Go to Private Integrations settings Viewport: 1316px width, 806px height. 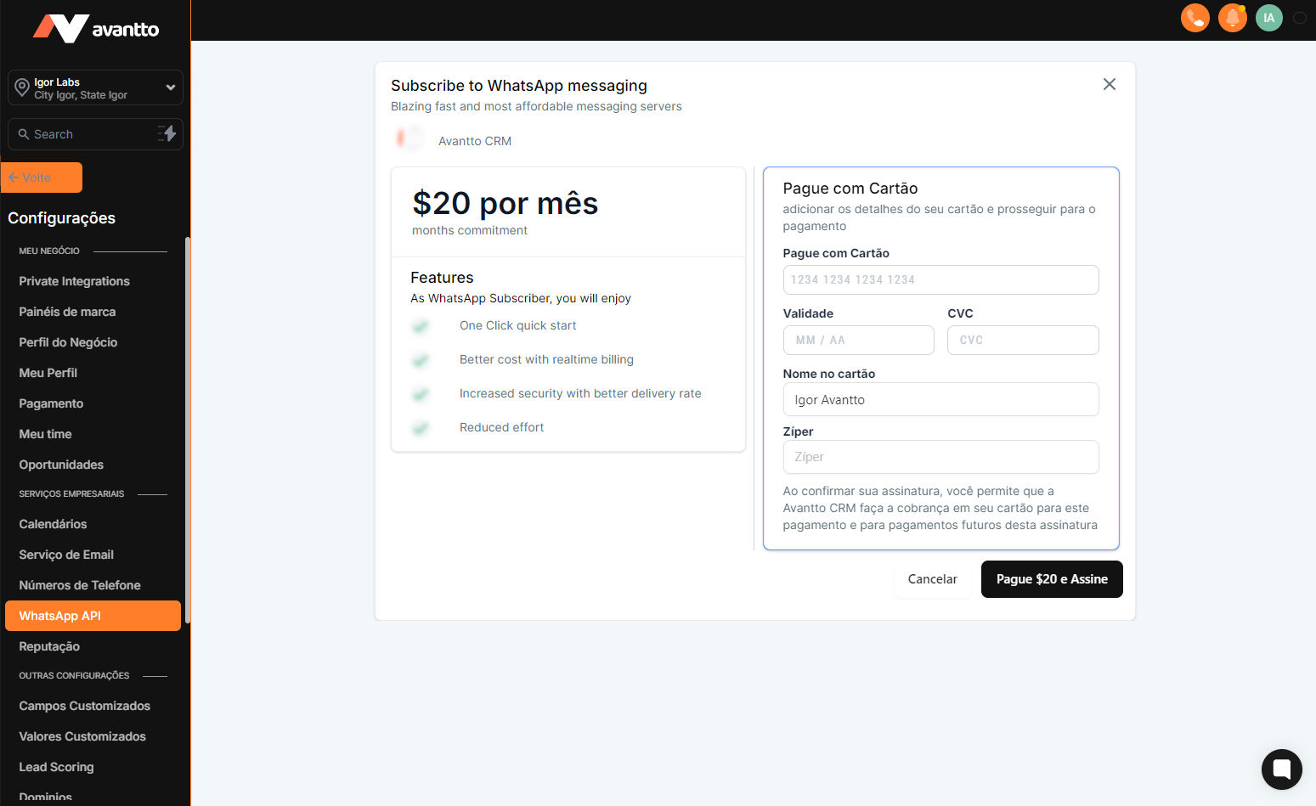[x=74, y=281]
